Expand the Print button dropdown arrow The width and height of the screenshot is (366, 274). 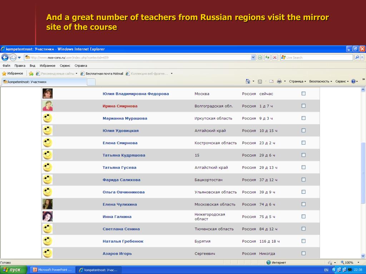coord(285,81)
